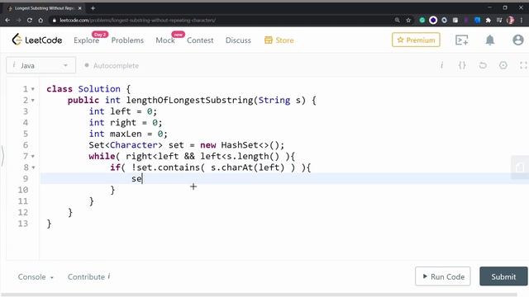529x297 pixels.
Task: Open a new browser tab
Action: tap(93, 8)
